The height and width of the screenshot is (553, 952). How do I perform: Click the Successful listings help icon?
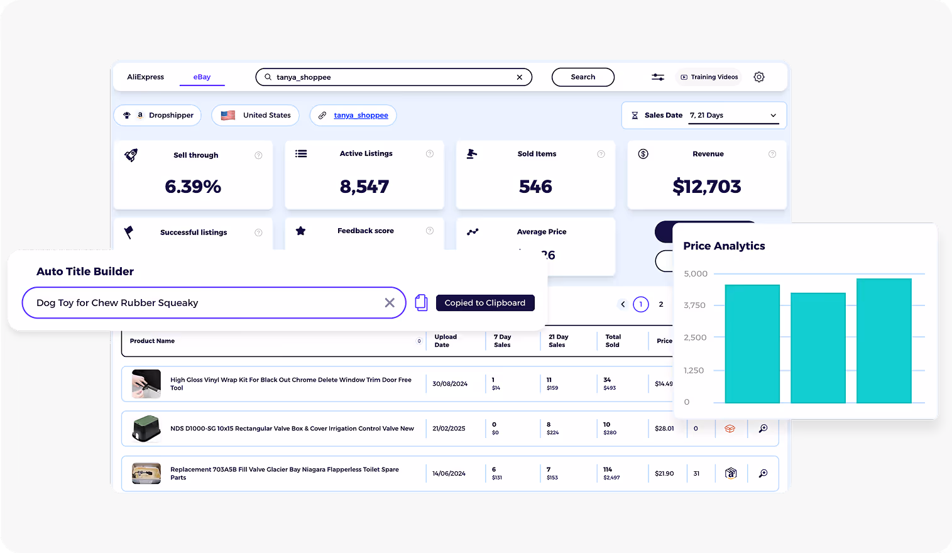258,233
